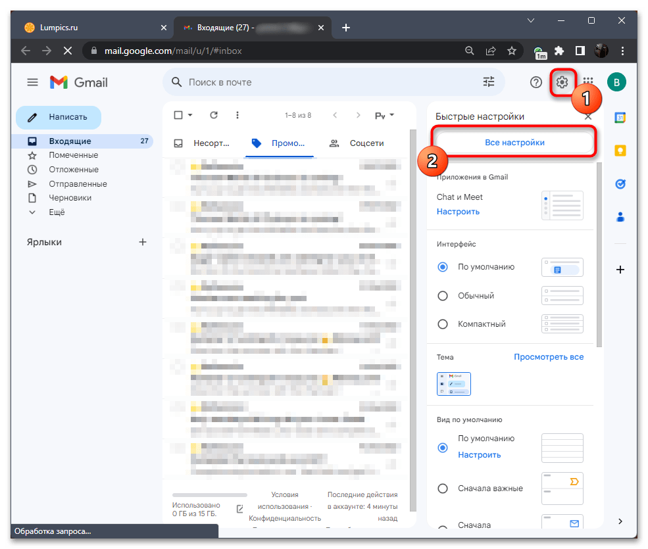Choose Сначала важные inbox type
648x549 pixels.
click(x=443, y=489)
